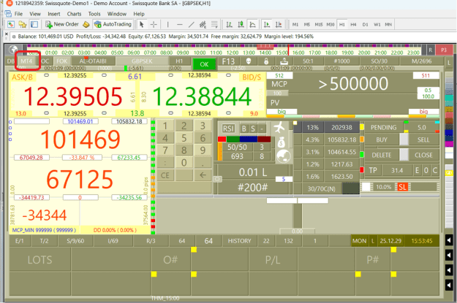This screenshot has height=303, width=457.
Task: Open the Tools menu
Action: point(94,14)
